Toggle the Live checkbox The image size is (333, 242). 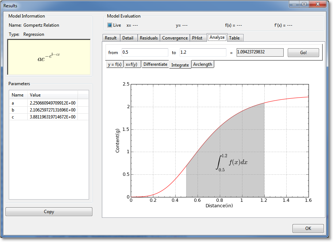[110, 25]
